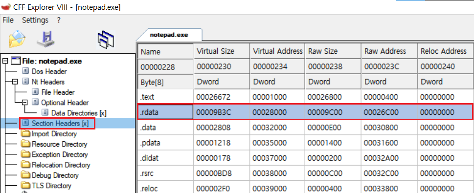Click the .text virtual address 00001000
Screen dimensions: 474x193
(x=277, y=97)
